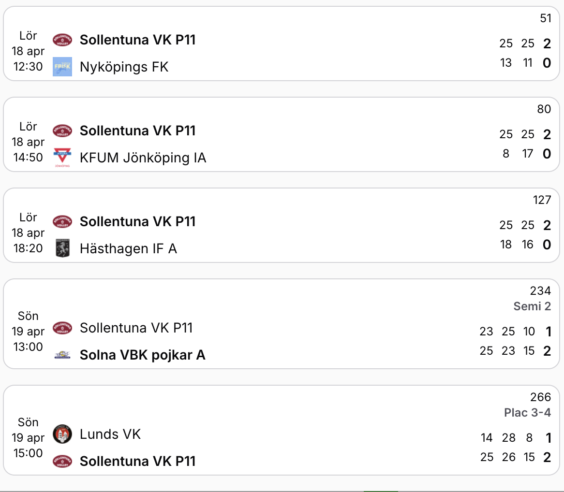The height and width of the screenshot is (492, 564).
Task: Click the Lunds VK team logo
Action: (x=62, y=434)
